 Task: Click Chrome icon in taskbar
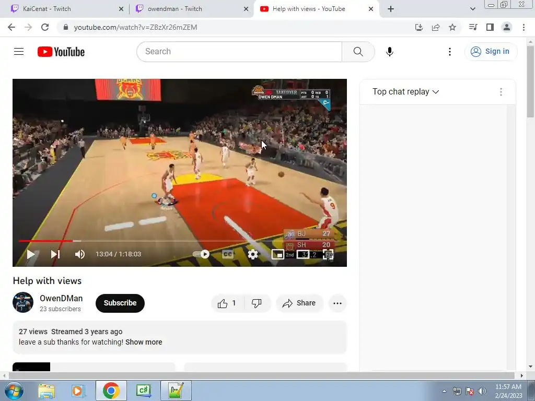(111, 391)
